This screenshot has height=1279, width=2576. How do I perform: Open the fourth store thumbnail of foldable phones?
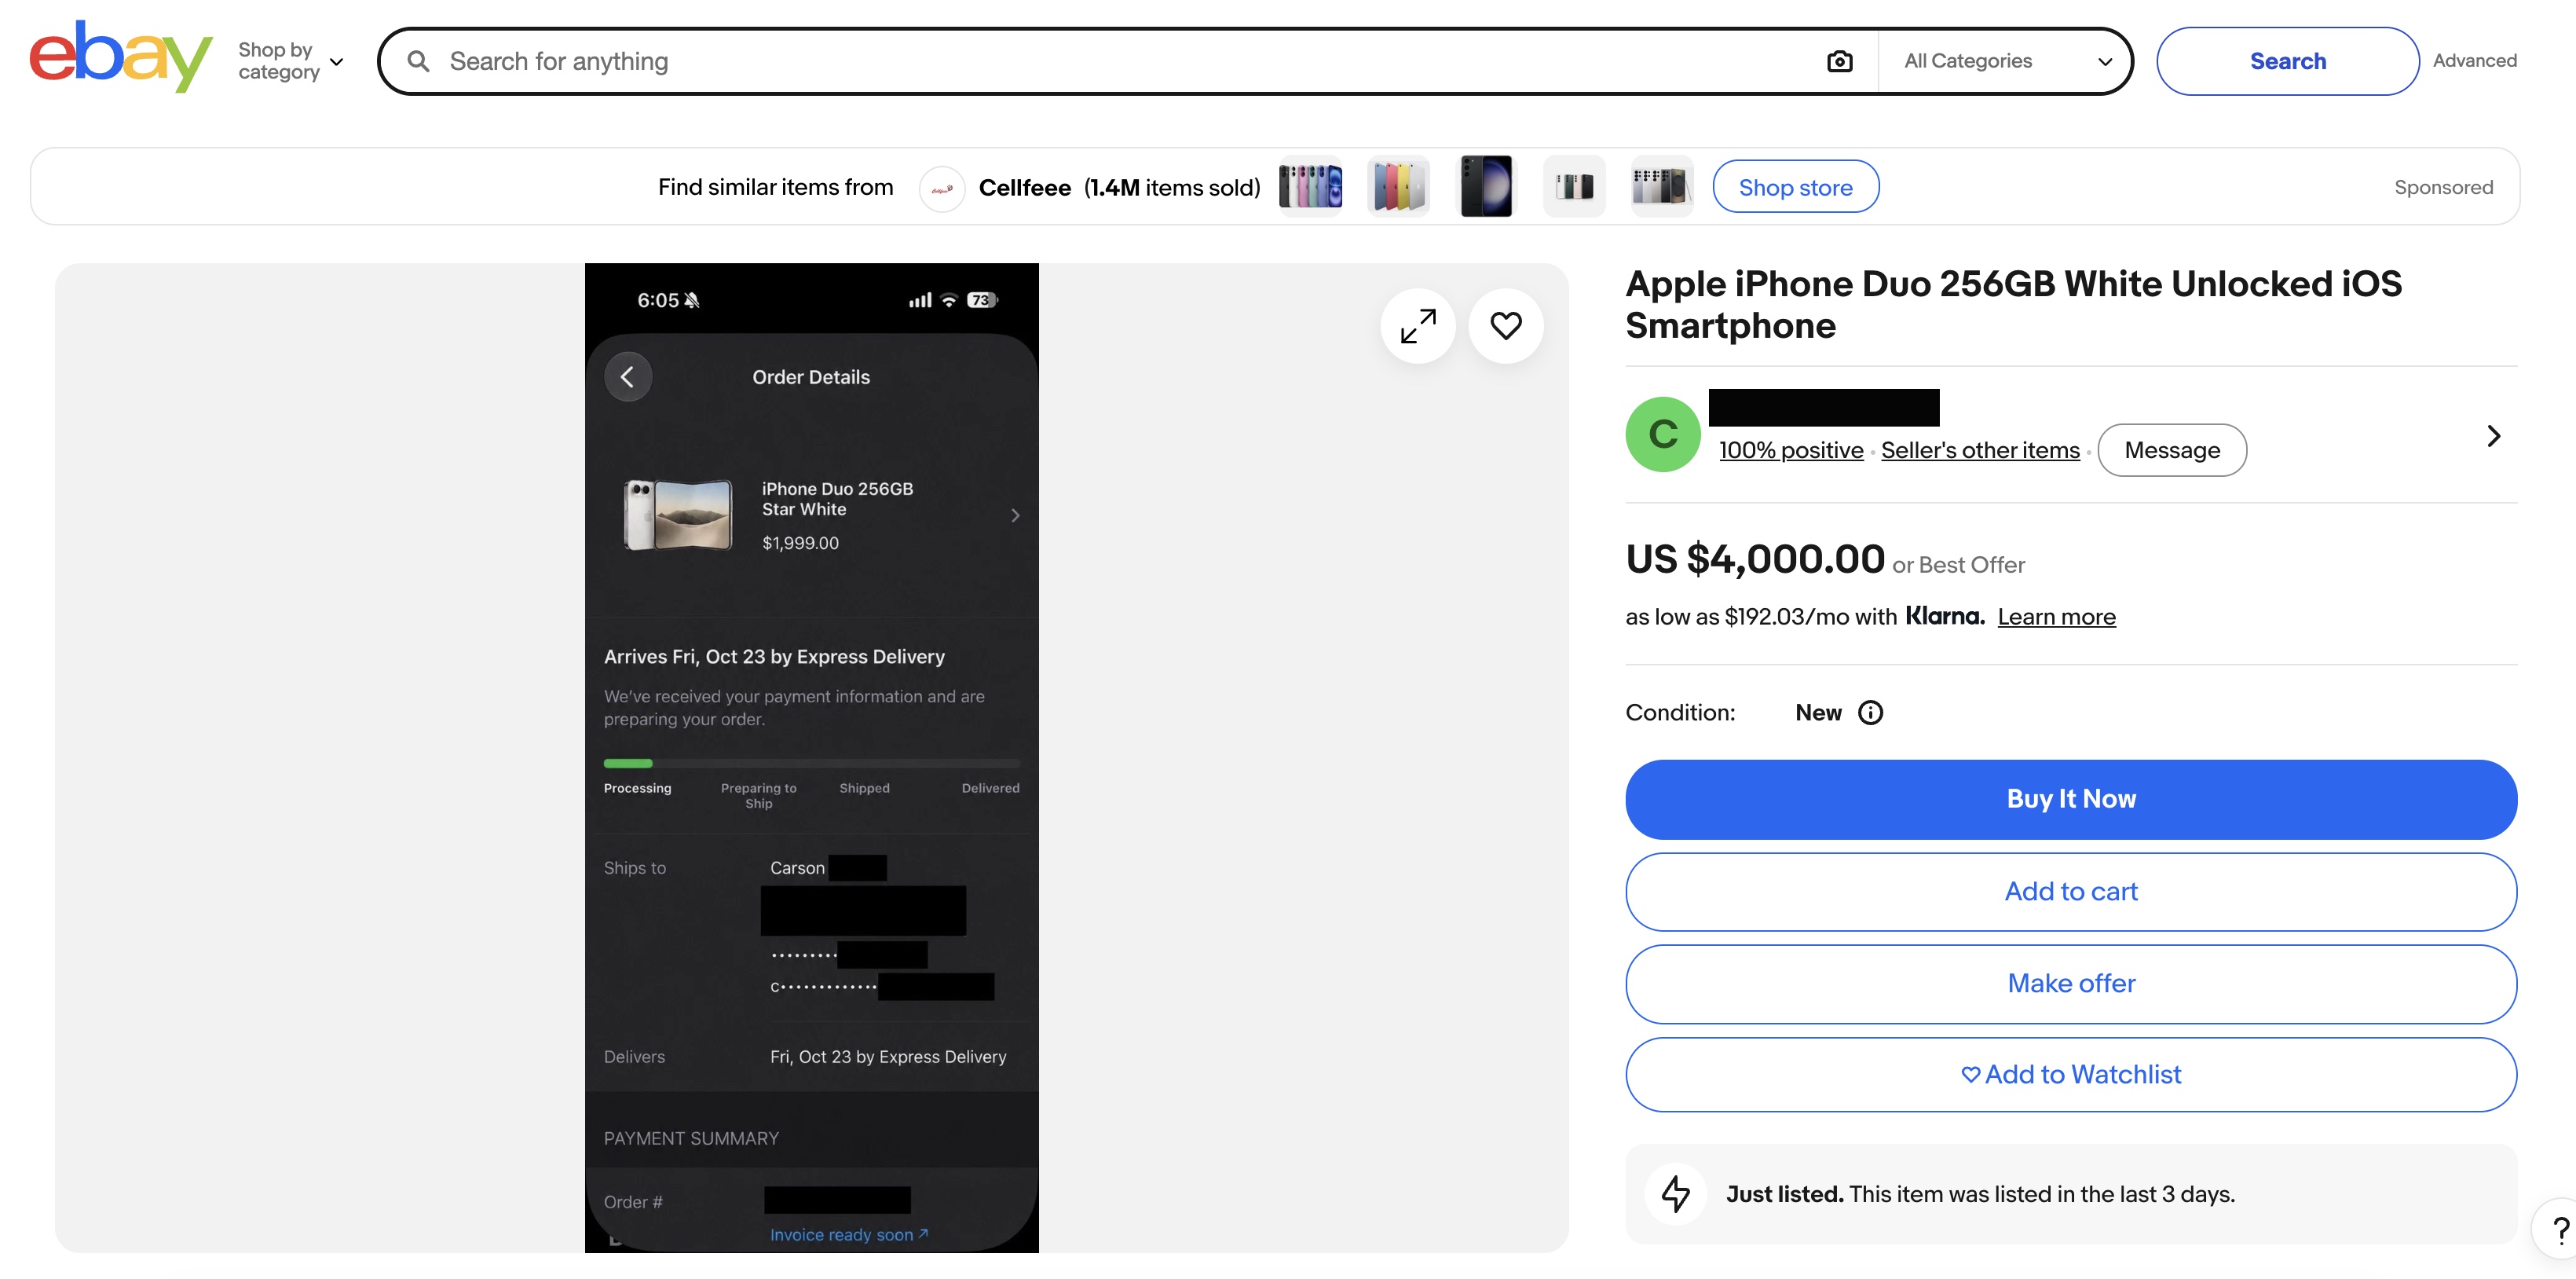tap(1574, 187)
